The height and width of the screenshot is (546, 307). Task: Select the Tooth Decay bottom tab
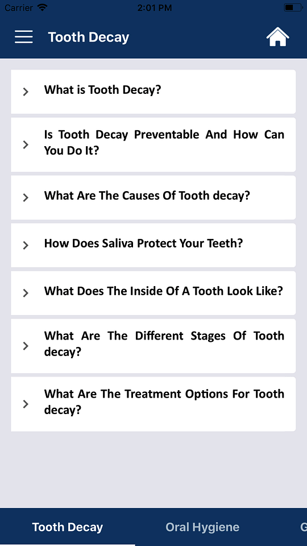click(x=68, y=527)
